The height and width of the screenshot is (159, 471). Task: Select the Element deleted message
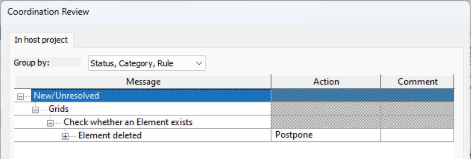pos(110,136)
